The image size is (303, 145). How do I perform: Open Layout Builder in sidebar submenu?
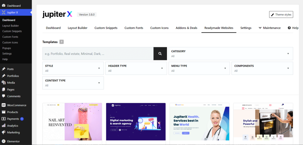click(10, 26)
